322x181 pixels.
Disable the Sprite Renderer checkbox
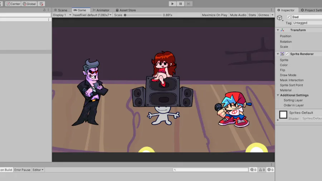click(x=287, y=54)
